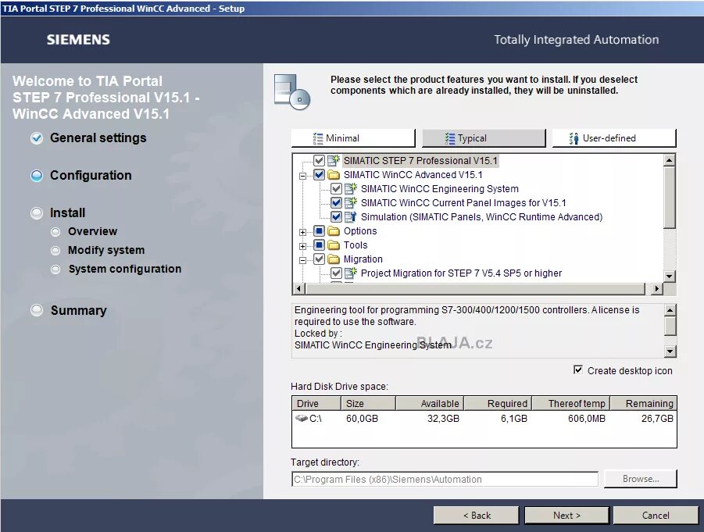Select the Typical installation preset
The image size is (704, 532).
tap(484, 137)
